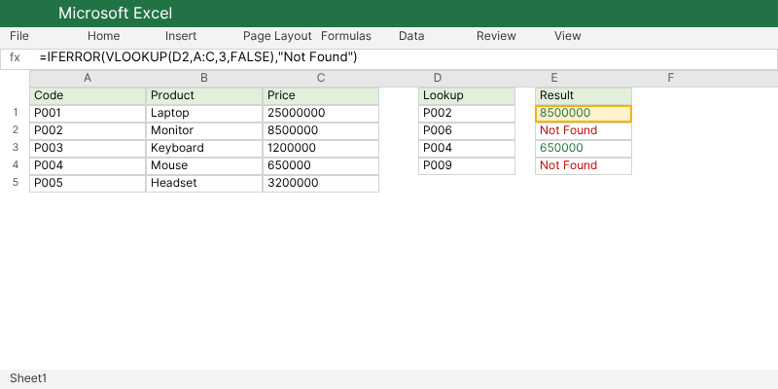The image size is (778, 389).
Task: Select row 1 header number
Action: click(x=16, y=113)
